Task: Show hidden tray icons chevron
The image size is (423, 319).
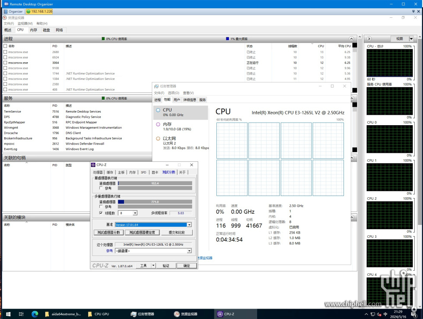Action: 366,314
